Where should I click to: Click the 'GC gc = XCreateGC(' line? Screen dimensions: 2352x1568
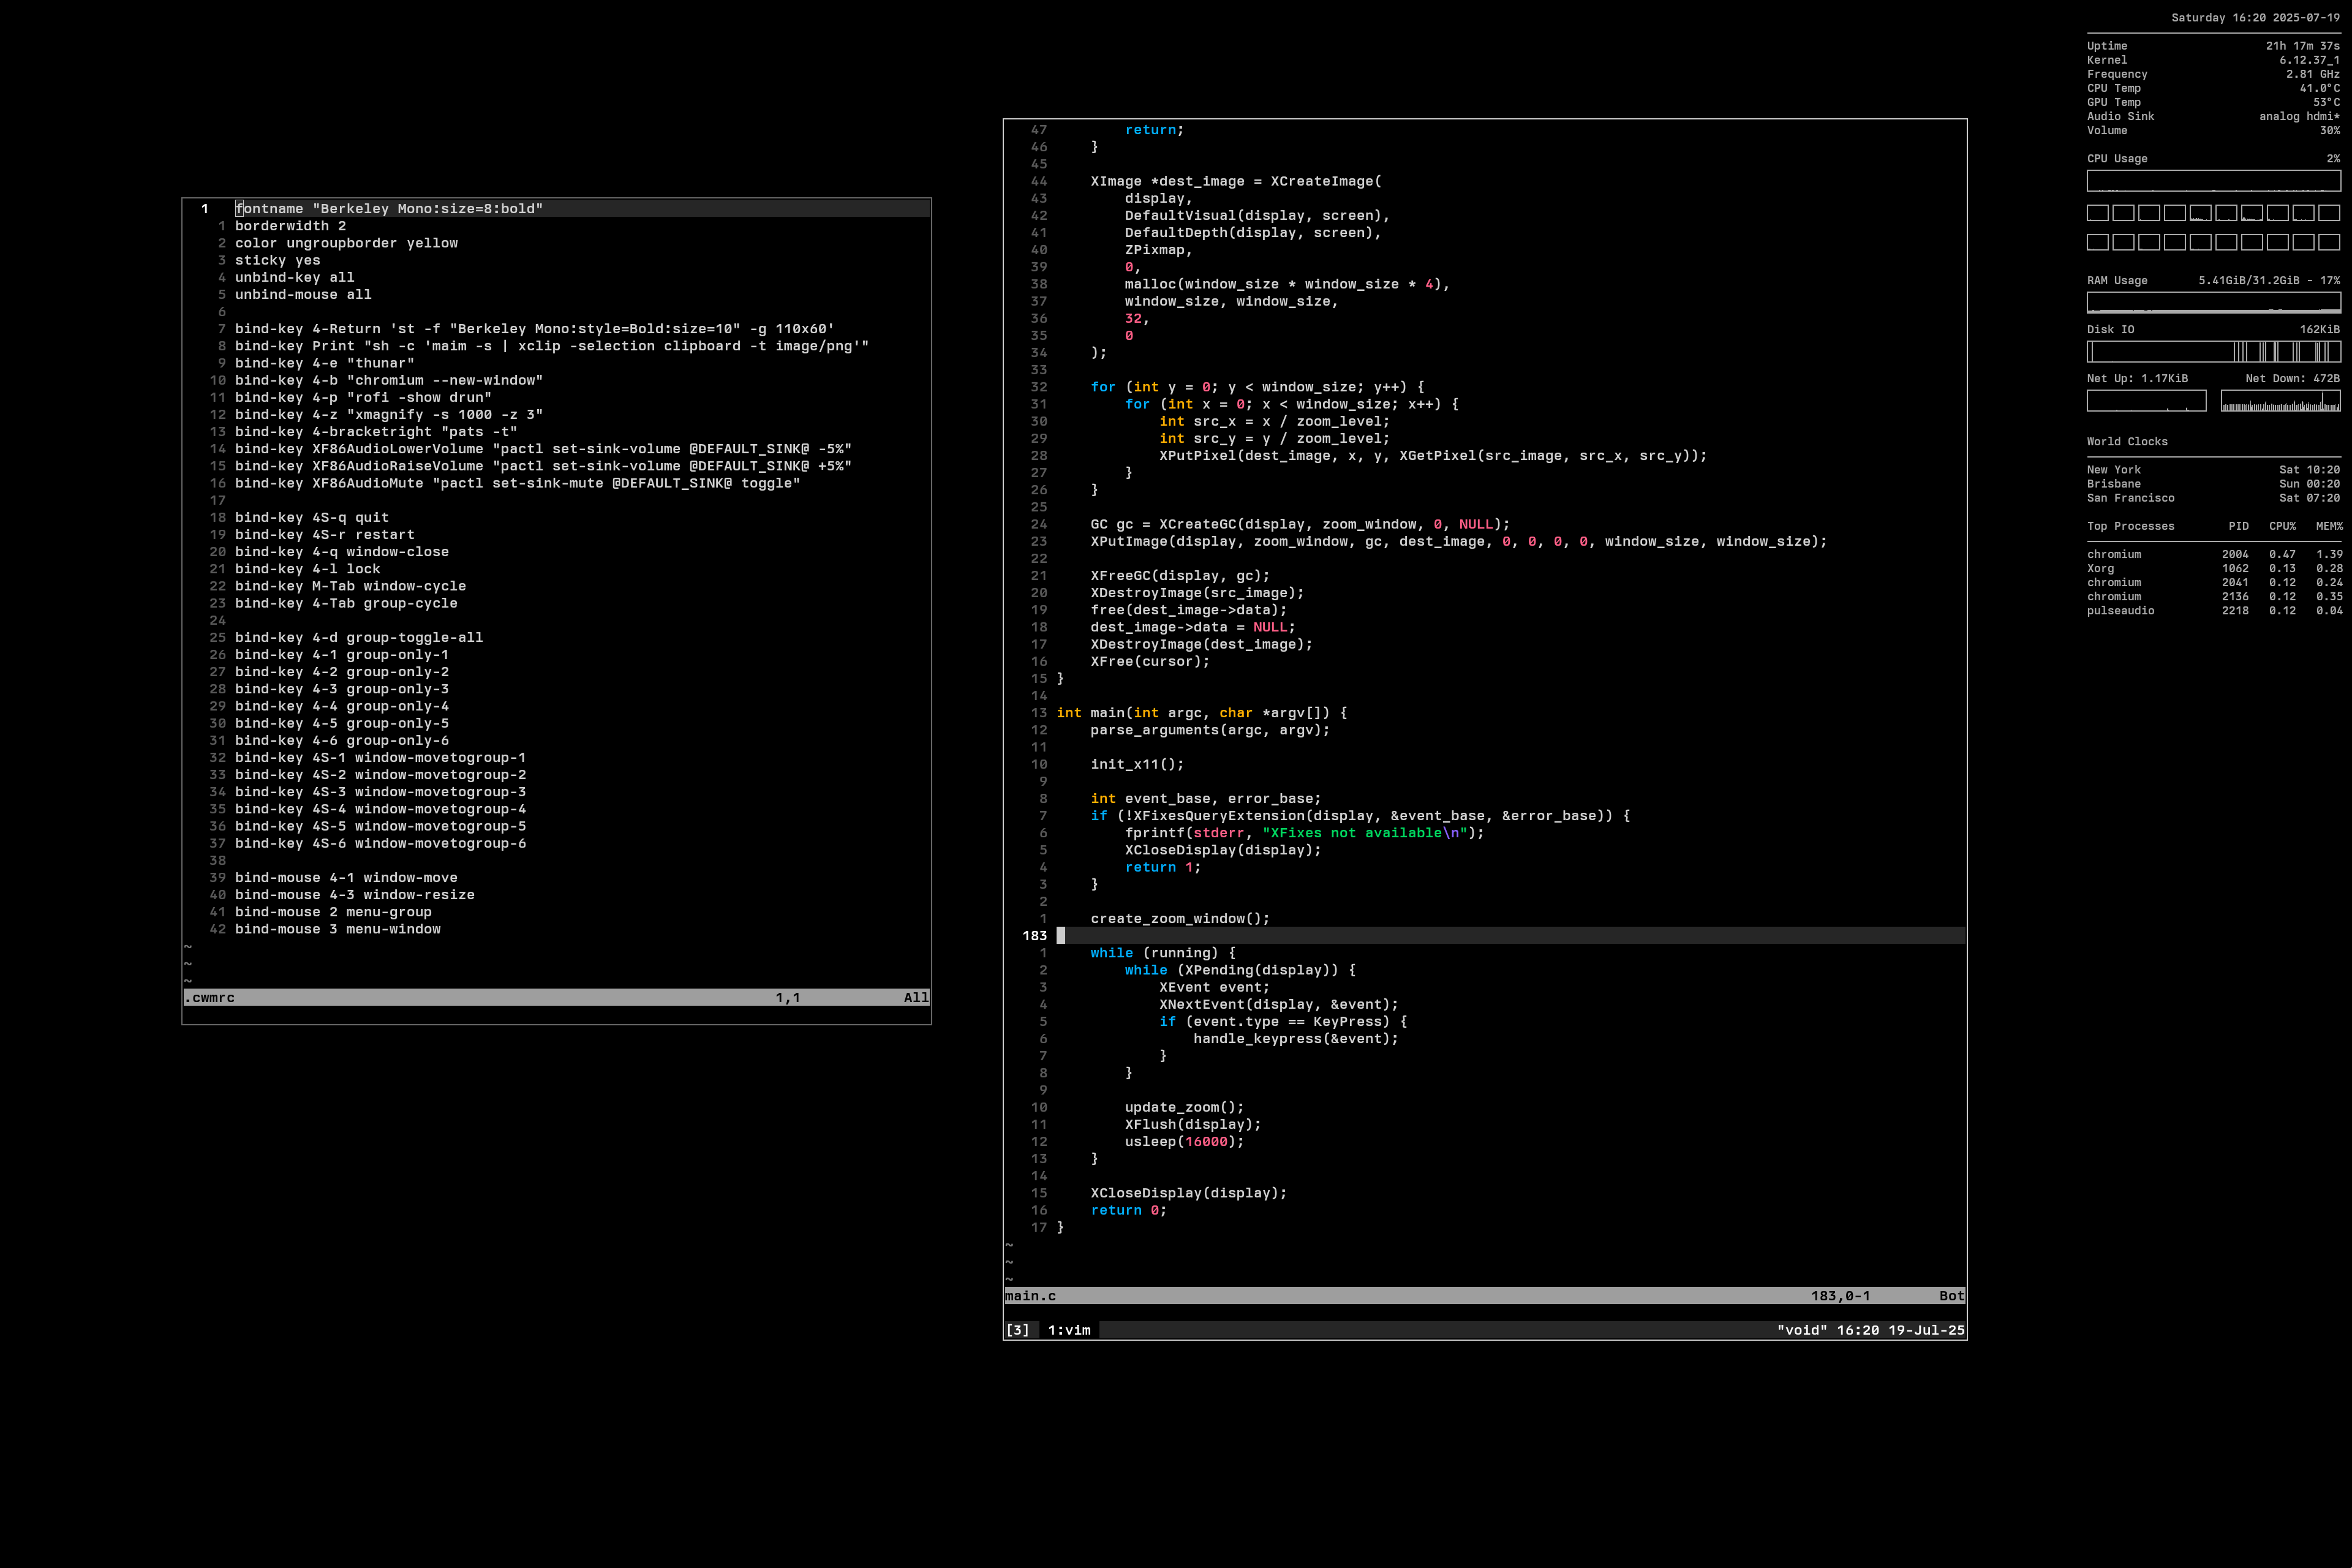[1300, 524]
